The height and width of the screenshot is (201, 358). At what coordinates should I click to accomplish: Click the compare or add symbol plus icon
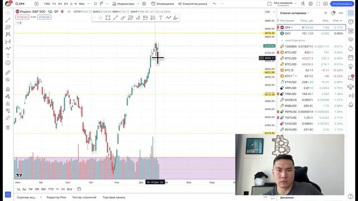coord(36,4)
